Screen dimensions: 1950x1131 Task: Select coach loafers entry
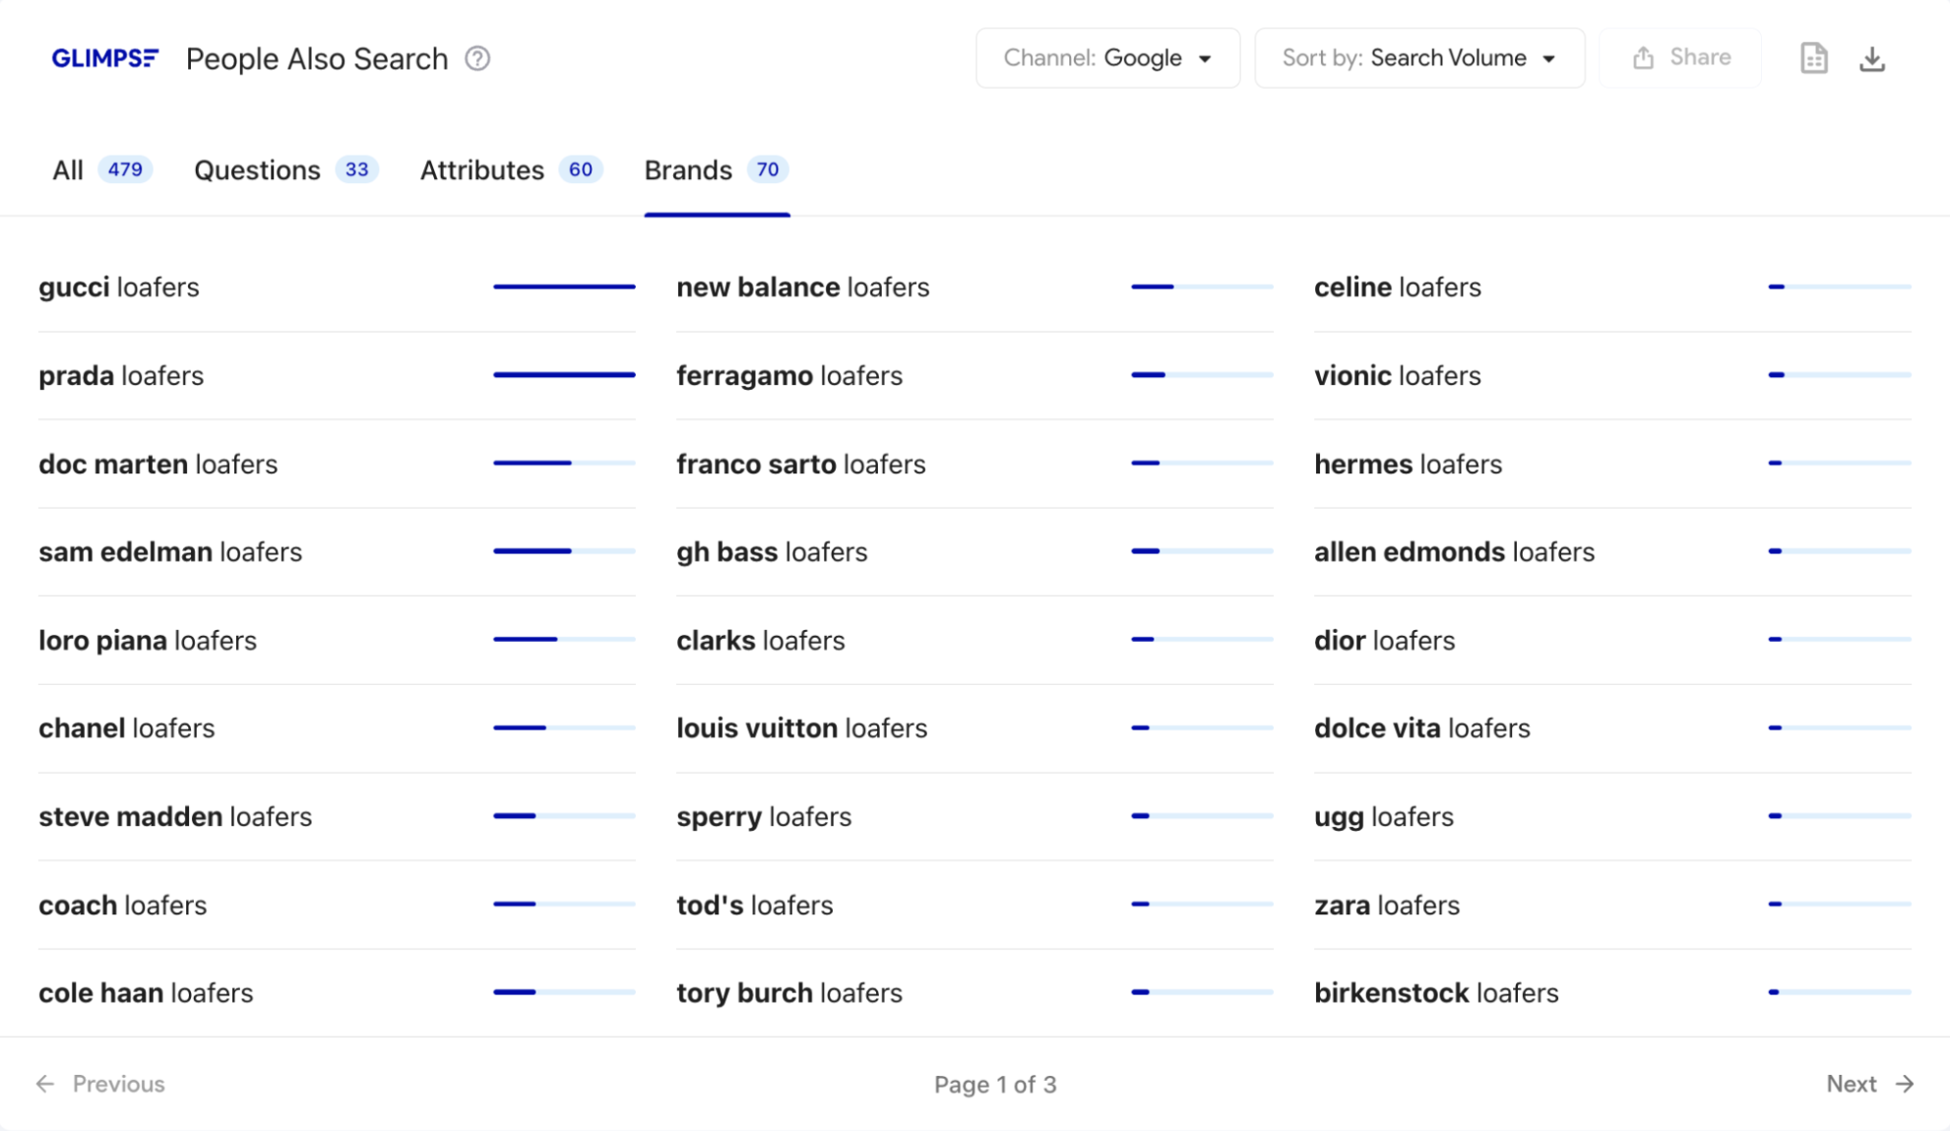337,905
